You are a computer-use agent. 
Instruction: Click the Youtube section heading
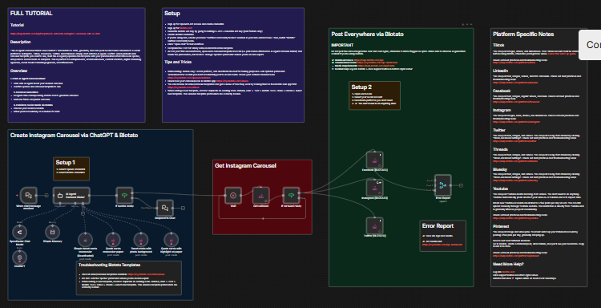501,188
